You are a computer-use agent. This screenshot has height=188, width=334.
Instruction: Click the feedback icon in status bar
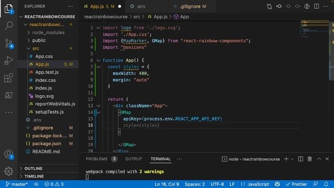click(x=315, y=184)
